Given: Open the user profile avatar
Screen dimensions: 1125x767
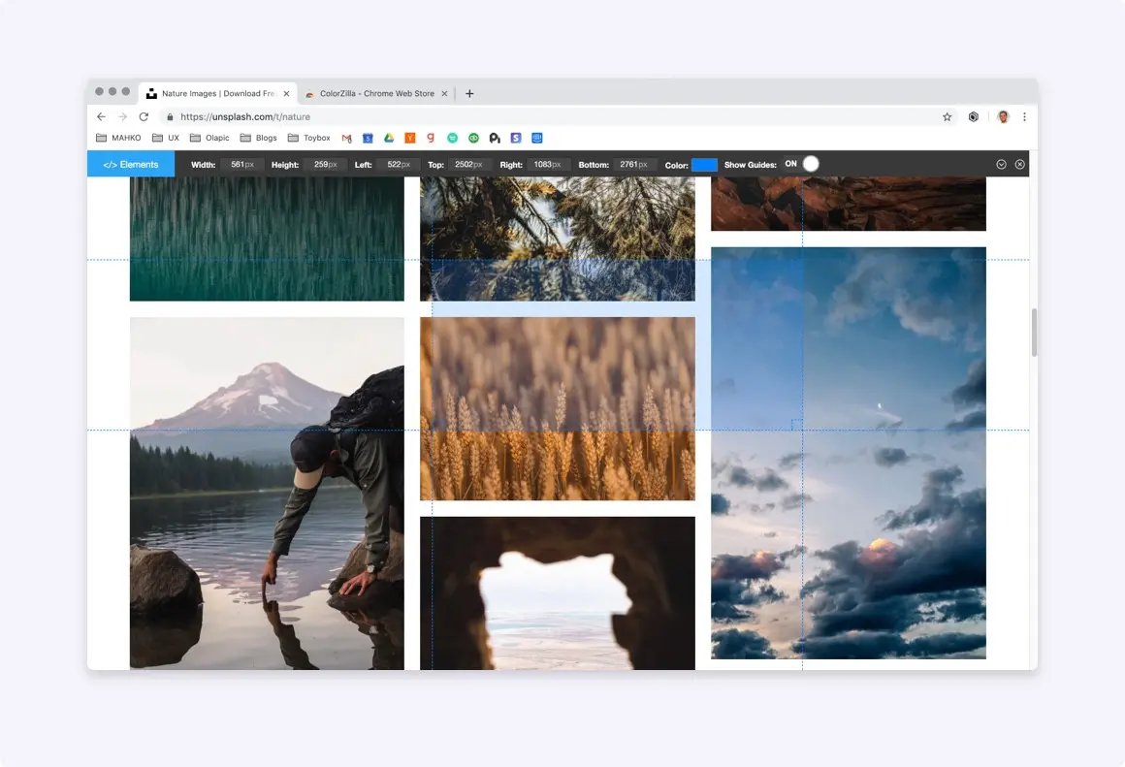Looking at the screenshot, I should [x=1003, y=117].
